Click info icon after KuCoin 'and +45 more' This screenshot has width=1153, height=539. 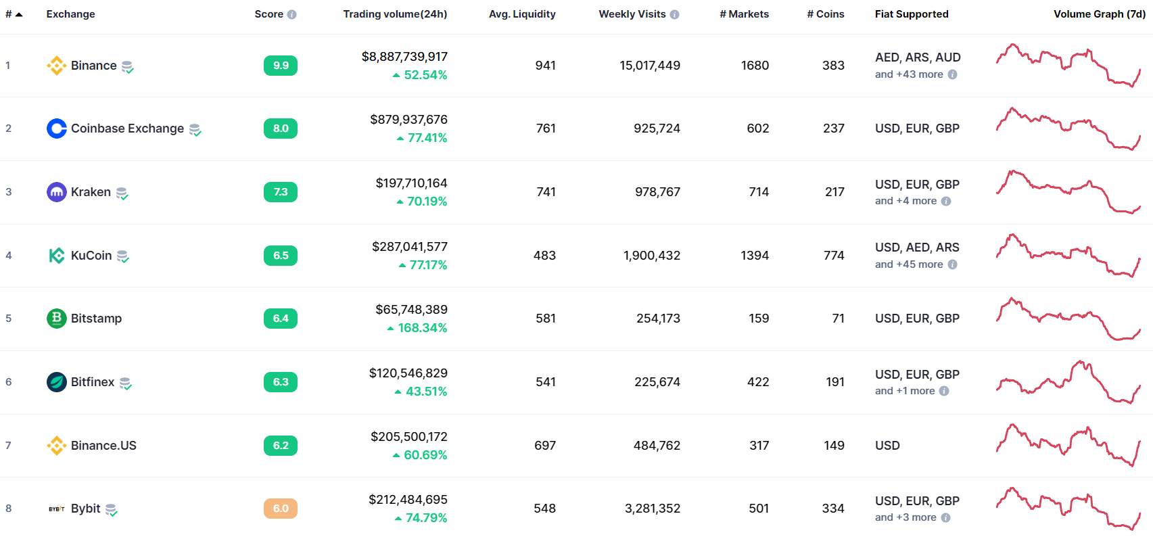952,264
